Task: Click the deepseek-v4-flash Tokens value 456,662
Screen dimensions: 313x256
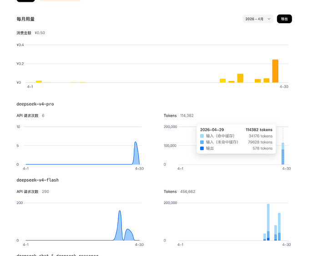Action: 187,191
